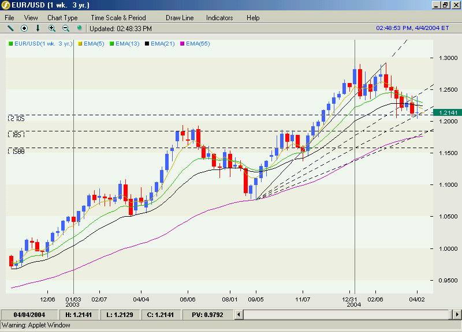Click the green status ball icon
Screen dimensions: 462x332
[79, 28]
